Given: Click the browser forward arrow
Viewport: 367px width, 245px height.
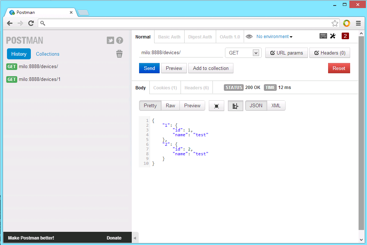Looking at the screenshot, I should point(20,23).
